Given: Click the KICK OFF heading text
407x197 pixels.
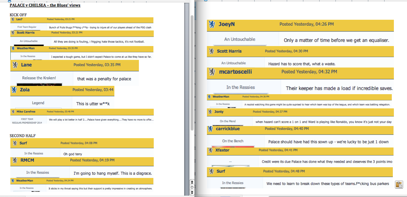Looking at the screenshot, I should point(18,15).
